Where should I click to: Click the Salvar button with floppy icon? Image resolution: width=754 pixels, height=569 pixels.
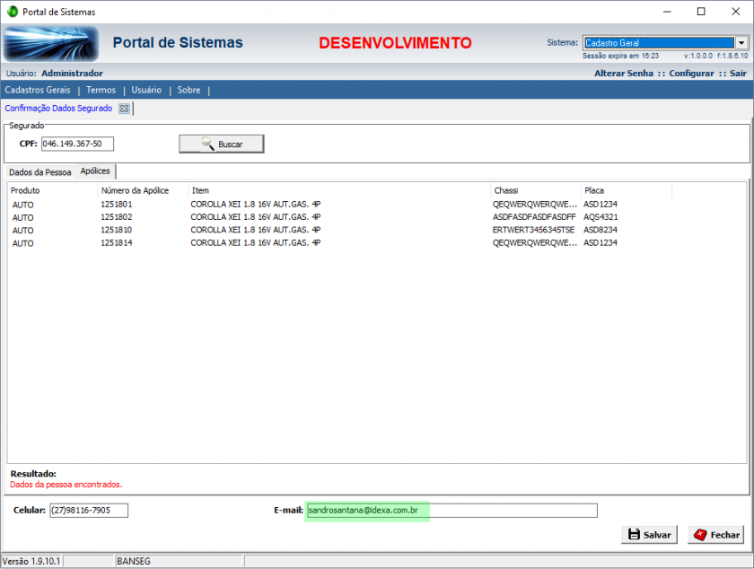point(648,534)
